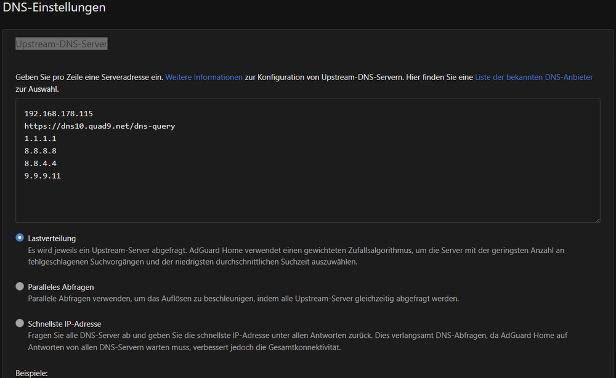Image resolution: width=616 pixels, height=378 pixels.
Task: Grab the textarea resize handle corner
Action: 598,220
